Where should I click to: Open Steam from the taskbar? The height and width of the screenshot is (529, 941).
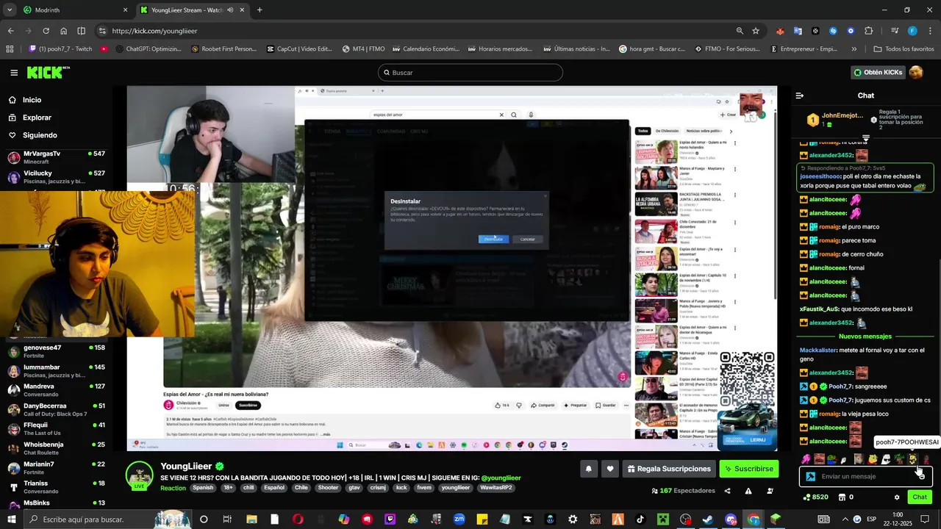(x=707, y=519)
